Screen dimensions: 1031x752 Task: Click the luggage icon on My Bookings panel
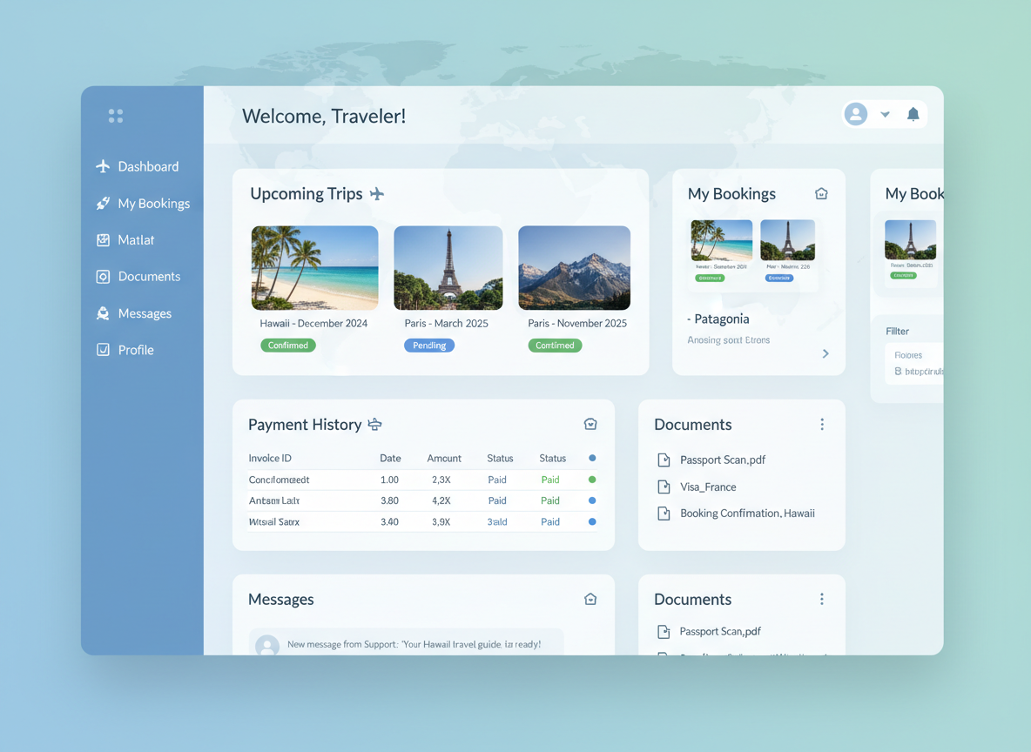pos(820,193)
